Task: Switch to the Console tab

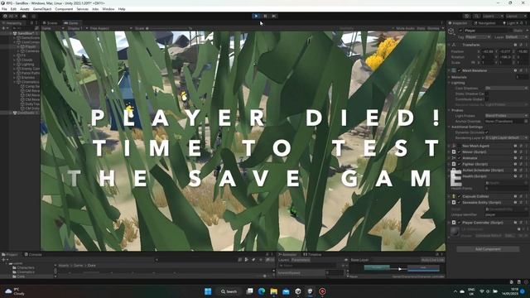Action: (33, 254)
